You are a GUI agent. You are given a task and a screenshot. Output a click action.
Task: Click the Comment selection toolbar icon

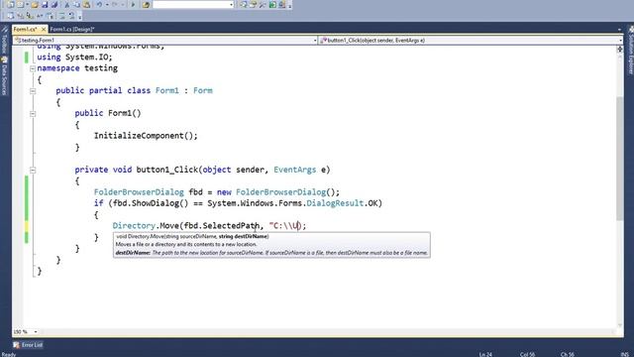(61, 16)
